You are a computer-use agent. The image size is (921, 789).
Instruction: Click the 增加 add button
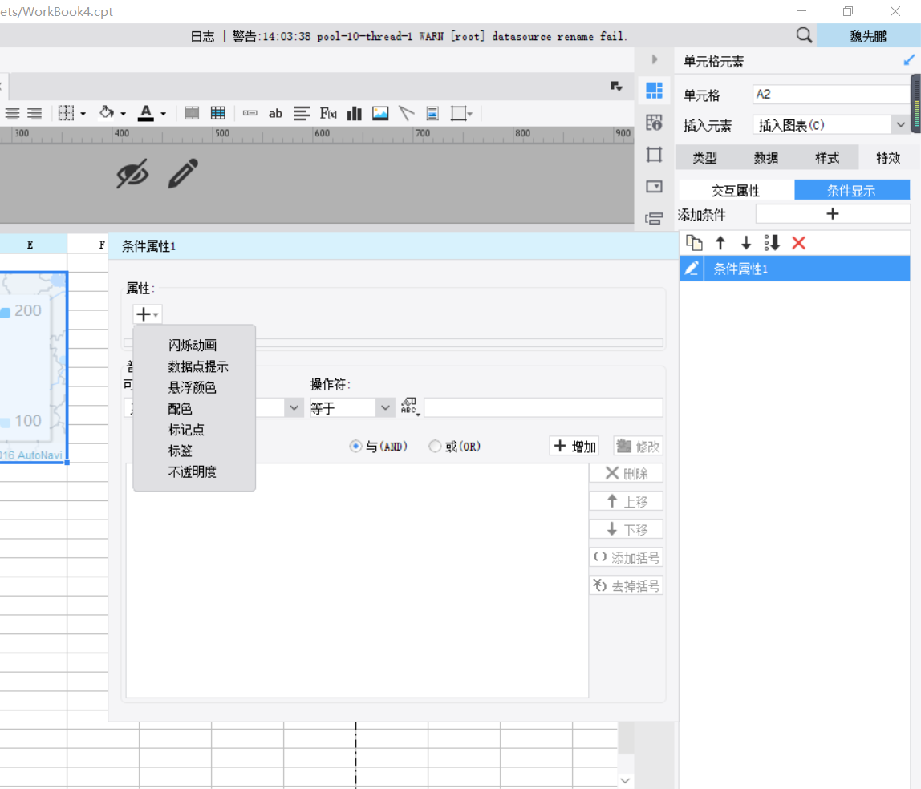[574, 446]
